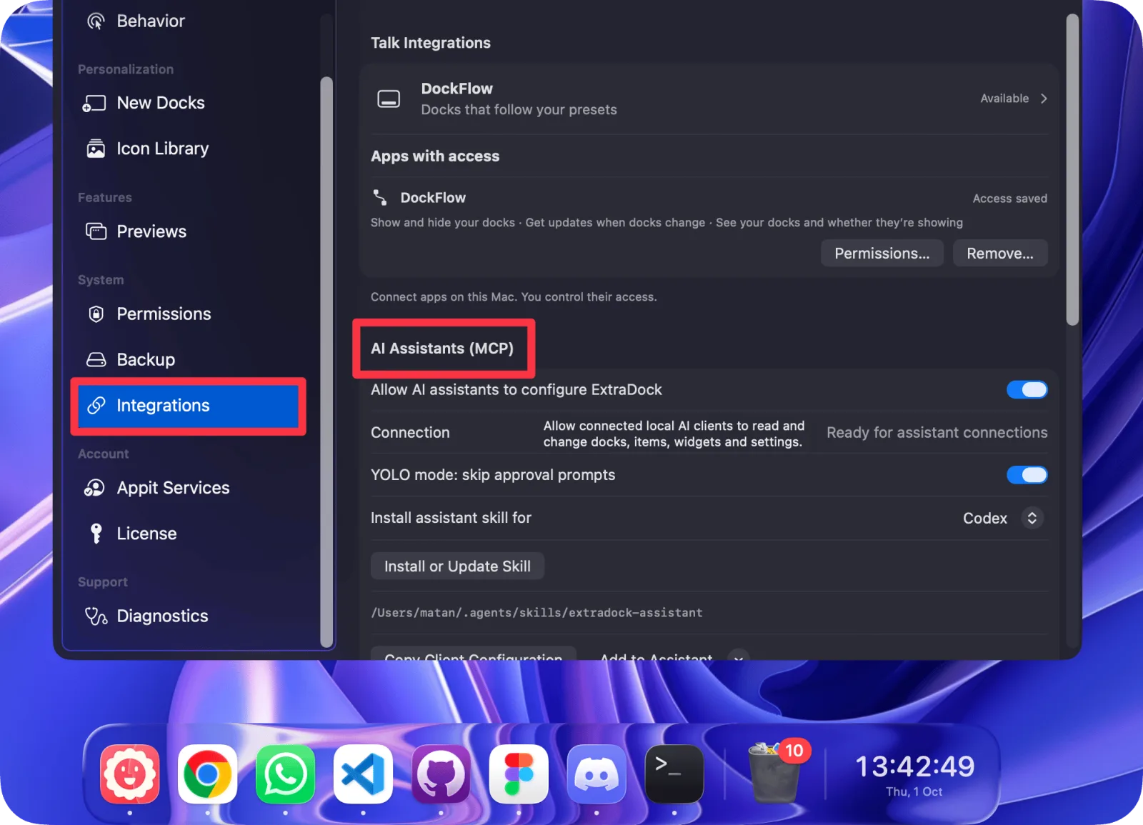Click the Appit Services icon
The width and height of the screenshot is (1143, 825).
coord(94,488)
